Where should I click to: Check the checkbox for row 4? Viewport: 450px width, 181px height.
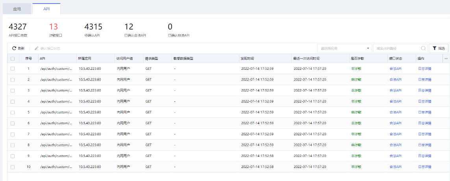tap(12, 101)
